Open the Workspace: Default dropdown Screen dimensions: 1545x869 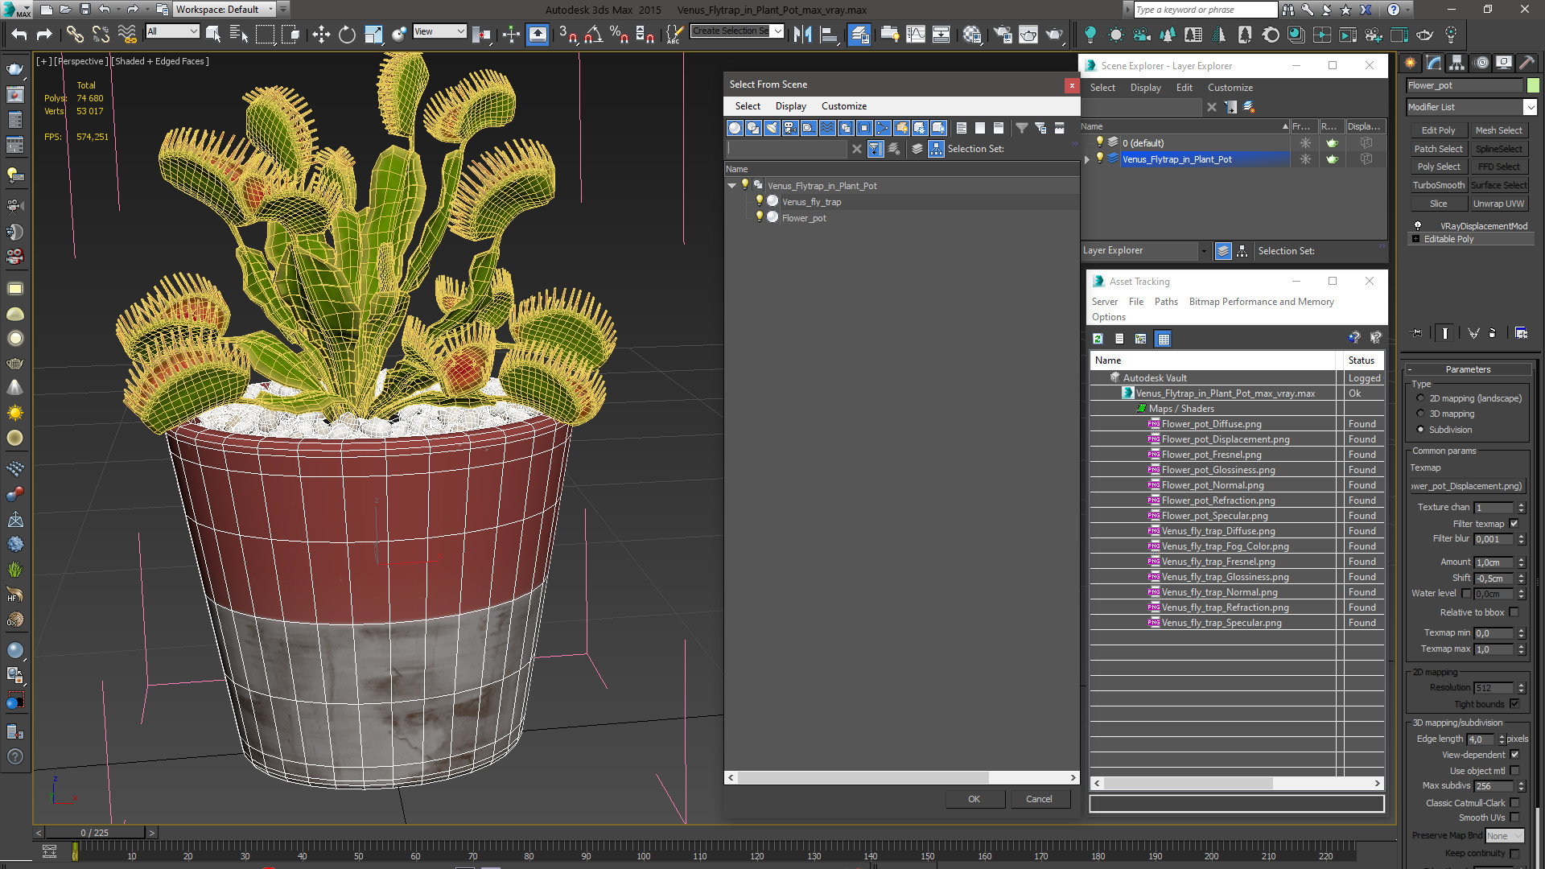pyautogui.click(x=224, y=10)
